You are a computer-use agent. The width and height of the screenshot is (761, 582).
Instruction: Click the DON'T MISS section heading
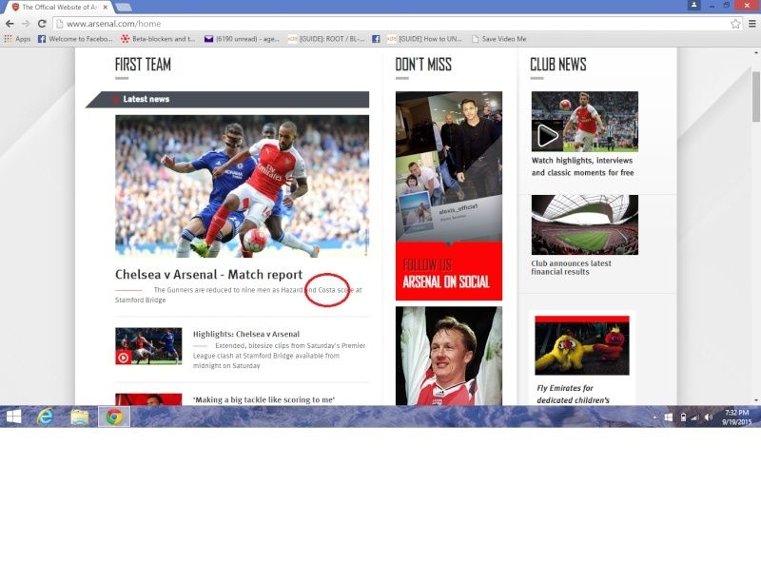pos(423,65)
